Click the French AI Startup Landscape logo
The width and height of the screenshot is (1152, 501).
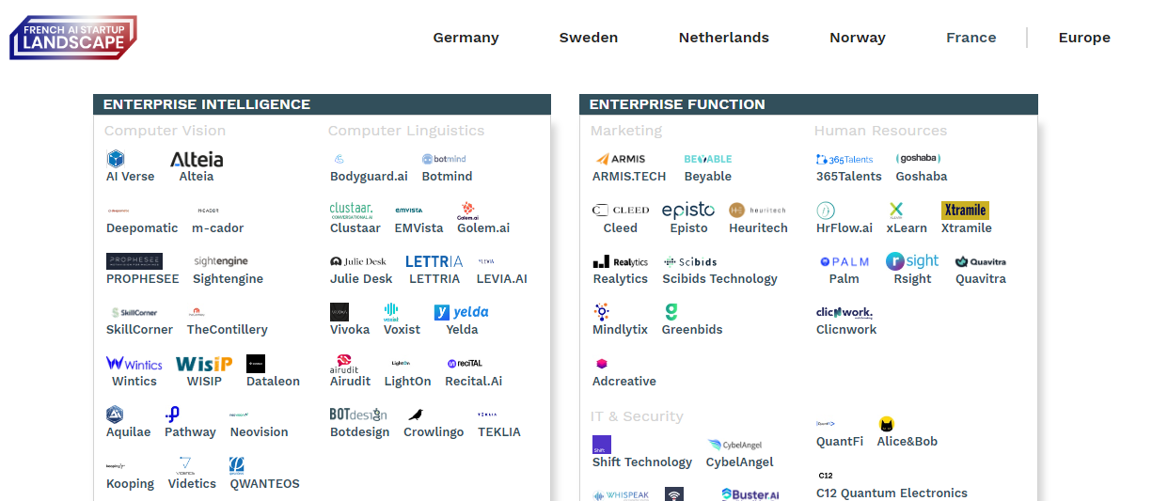[73, 37]
